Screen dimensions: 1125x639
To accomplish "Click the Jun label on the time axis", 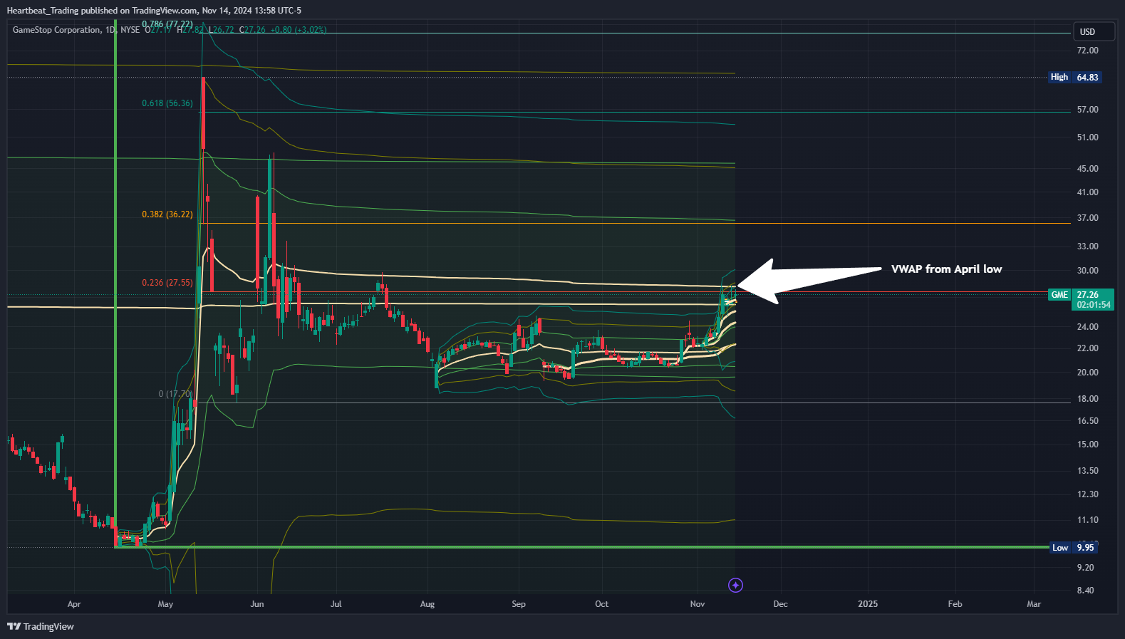I will coord(257,604).
